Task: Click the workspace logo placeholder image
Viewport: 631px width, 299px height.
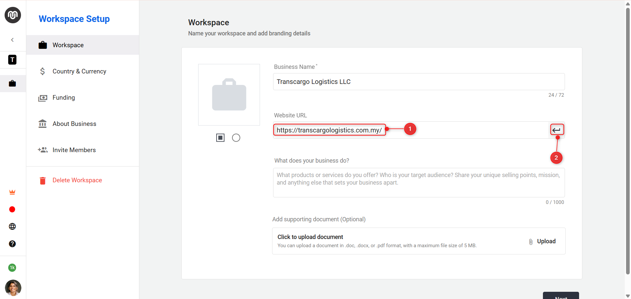Action: tap(229, 95)
